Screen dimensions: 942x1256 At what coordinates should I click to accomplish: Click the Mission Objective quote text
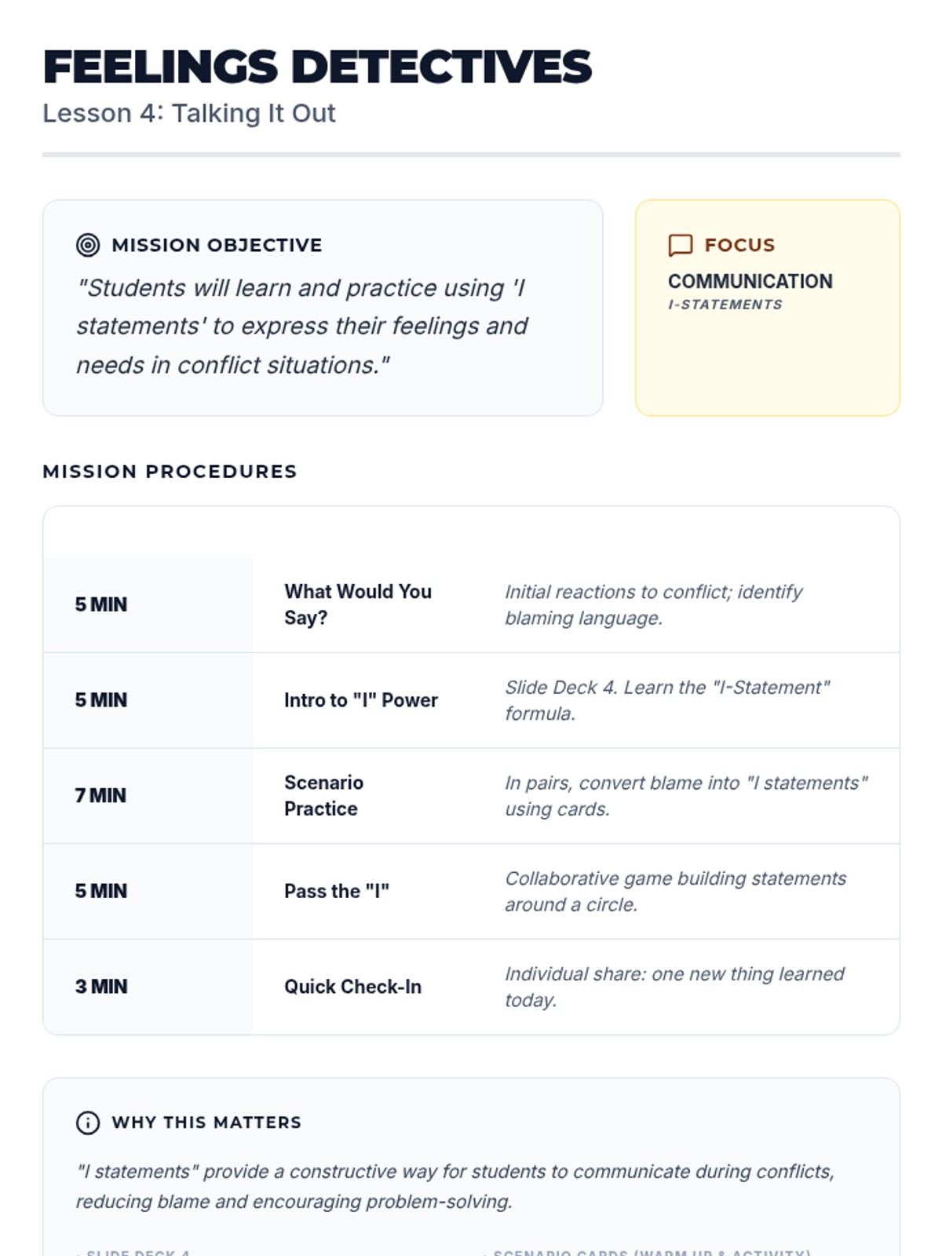(302, 326)
